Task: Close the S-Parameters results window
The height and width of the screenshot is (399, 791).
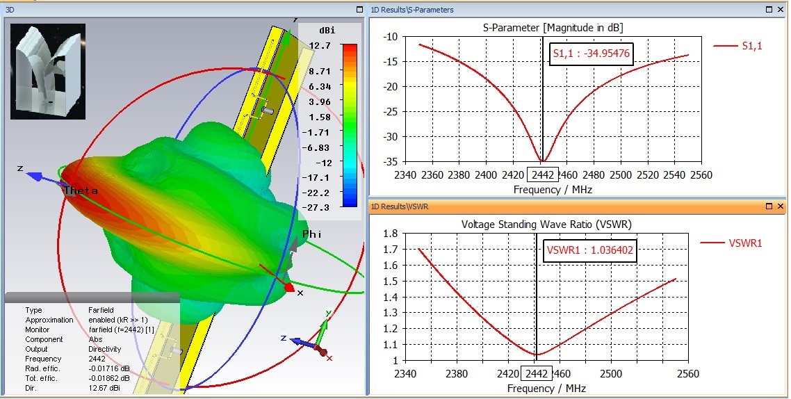Action: click(781, 10)
